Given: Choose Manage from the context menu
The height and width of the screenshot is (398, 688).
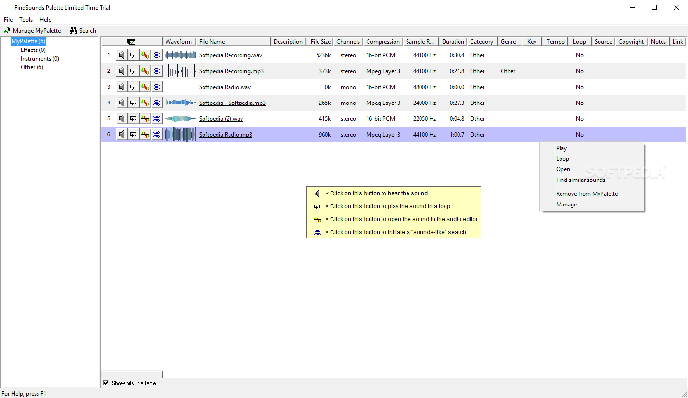Looking at the screenshot, I should (592, 205).
